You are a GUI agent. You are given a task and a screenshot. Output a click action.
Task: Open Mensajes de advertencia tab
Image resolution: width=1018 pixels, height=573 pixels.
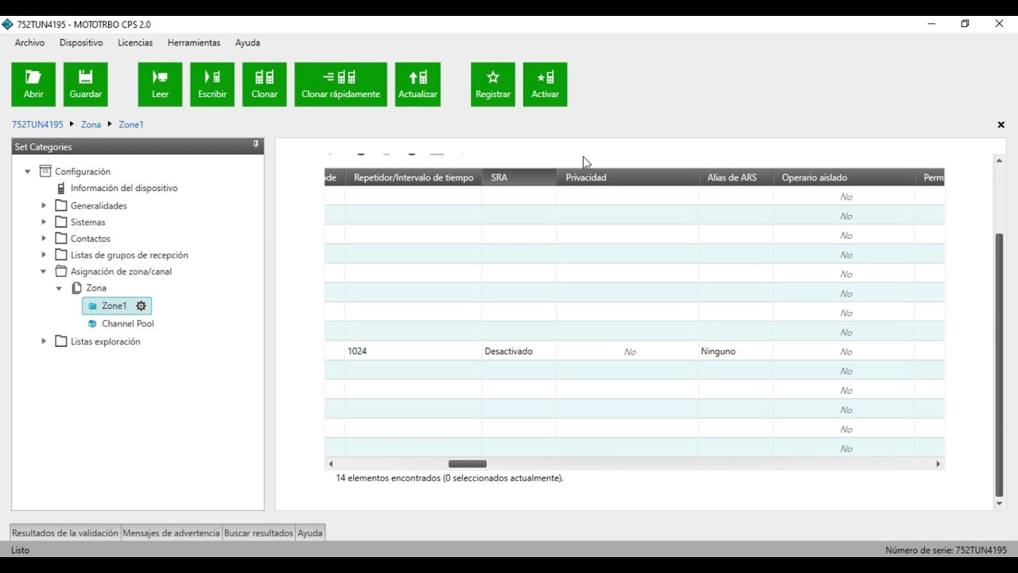click(171, 533)
